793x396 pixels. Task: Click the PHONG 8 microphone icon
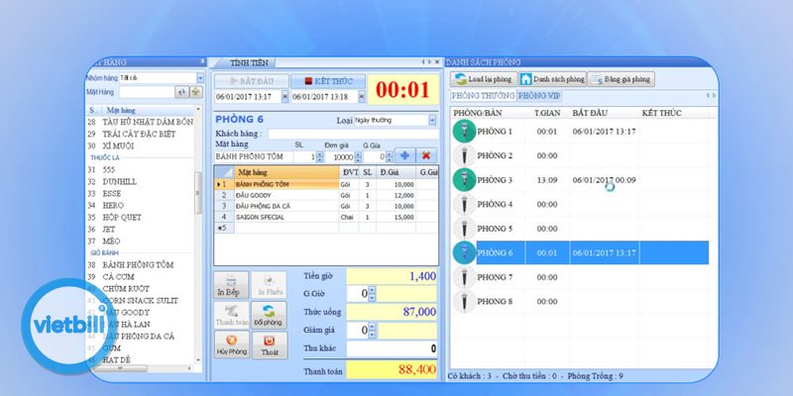point(464,301)
